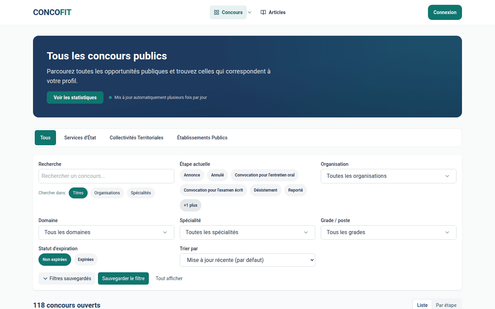Toggle search in Spécialités
The width and height of the screenshot is (495, 309).
tap(141, 193)
